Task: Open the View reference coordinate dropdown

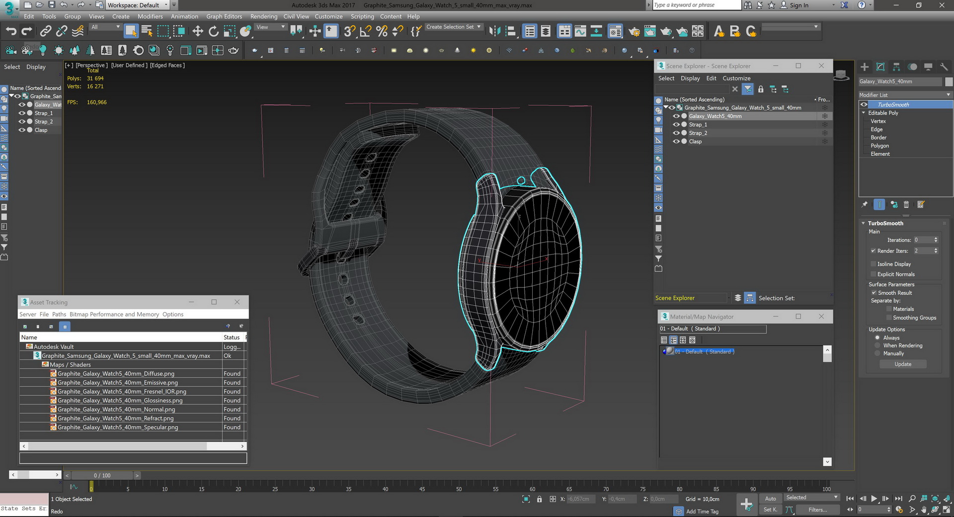Action: [x=271, y=27]
